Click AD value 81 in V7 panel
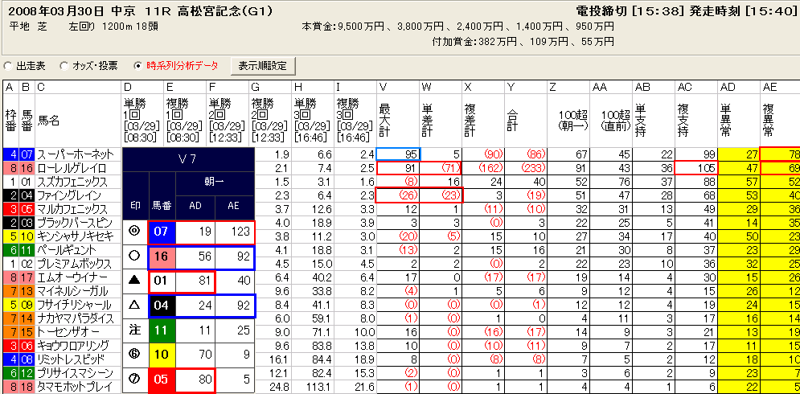Image resolution: width=800 pixels, height=394 pixels. click(195, 281)
